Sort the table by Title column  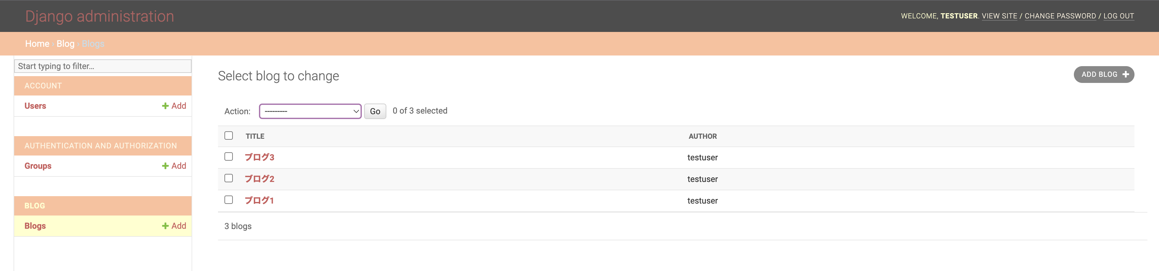[255, 136]
